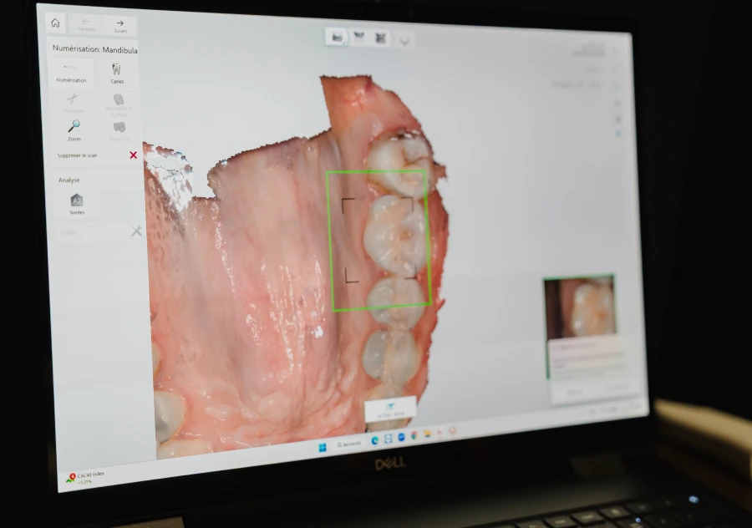Open the Caries detection tool
This screenshot has width=752, height=528.
[x=117, y=73]
